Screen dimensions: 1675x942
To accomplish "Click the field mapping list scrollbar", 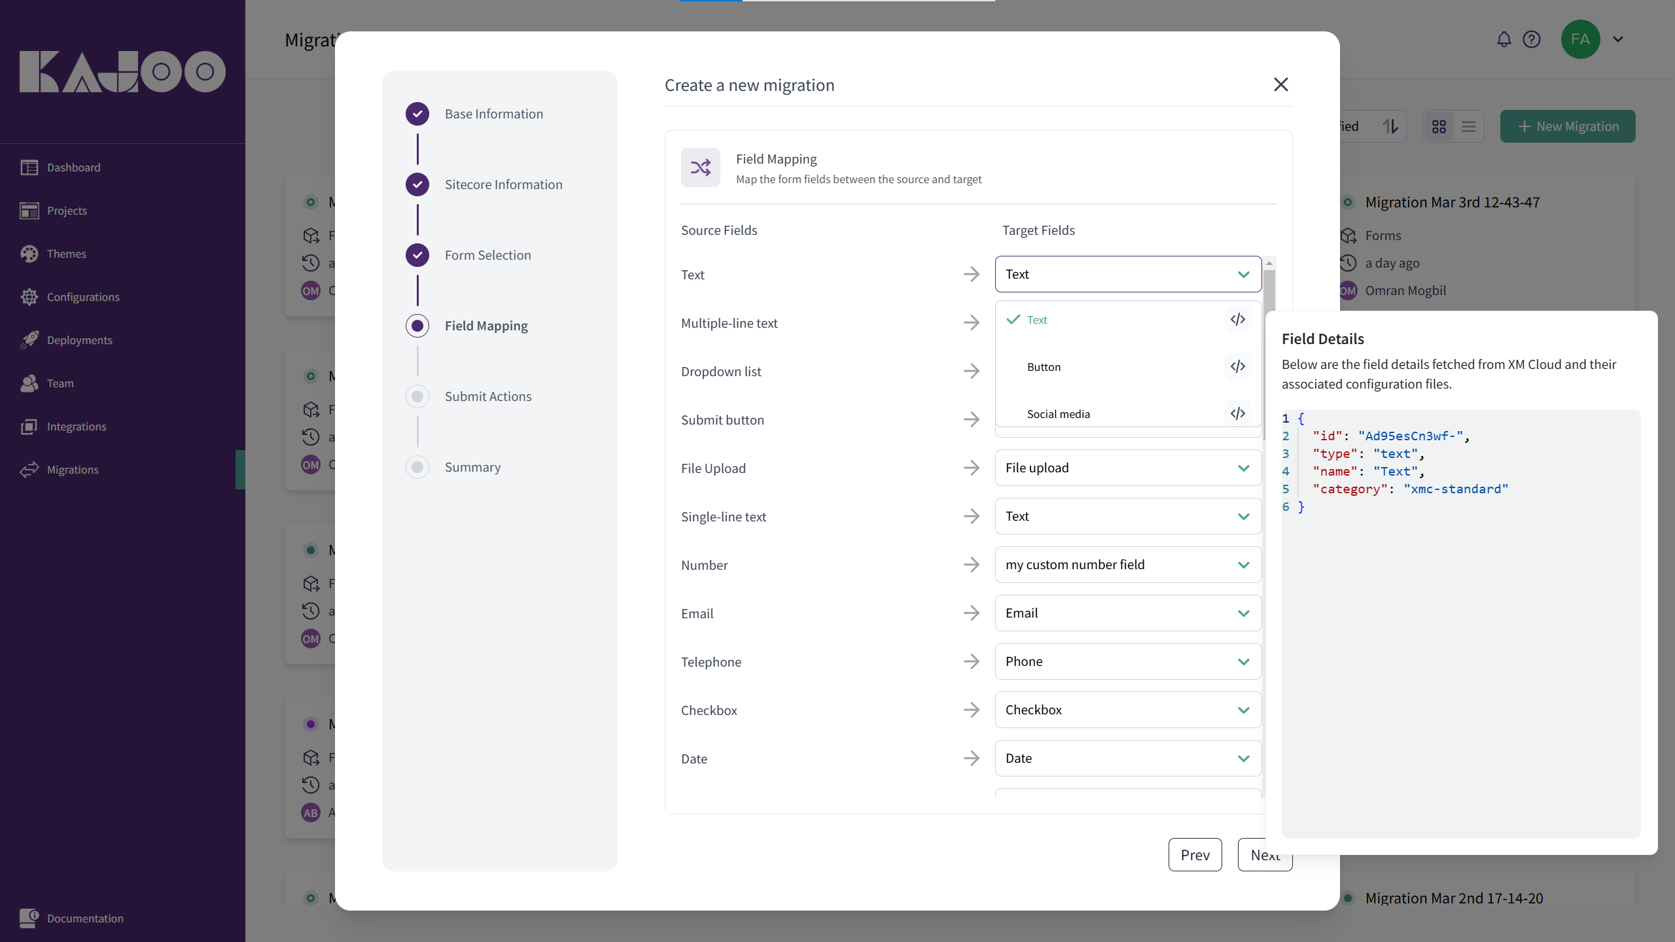I will (x=1269, y=288).
